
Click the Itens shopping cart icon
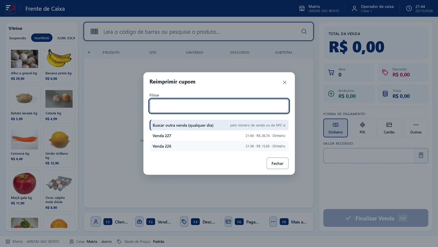coord(331,72)
